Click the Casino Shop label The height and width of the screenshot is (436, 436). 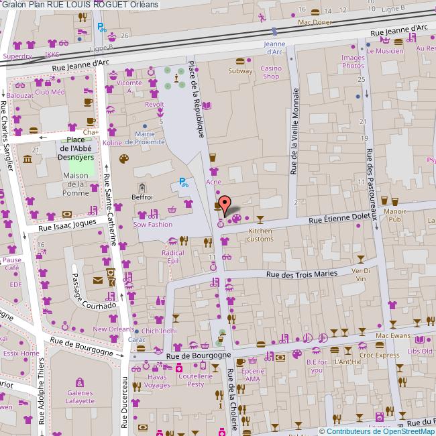click(270, 72)
